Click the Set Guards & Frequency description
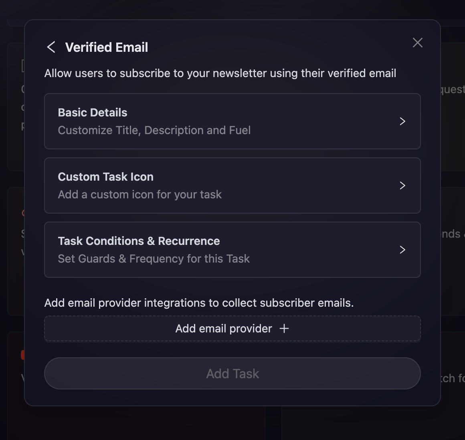The width and height of the screenshot is (465, 440). 154,259
